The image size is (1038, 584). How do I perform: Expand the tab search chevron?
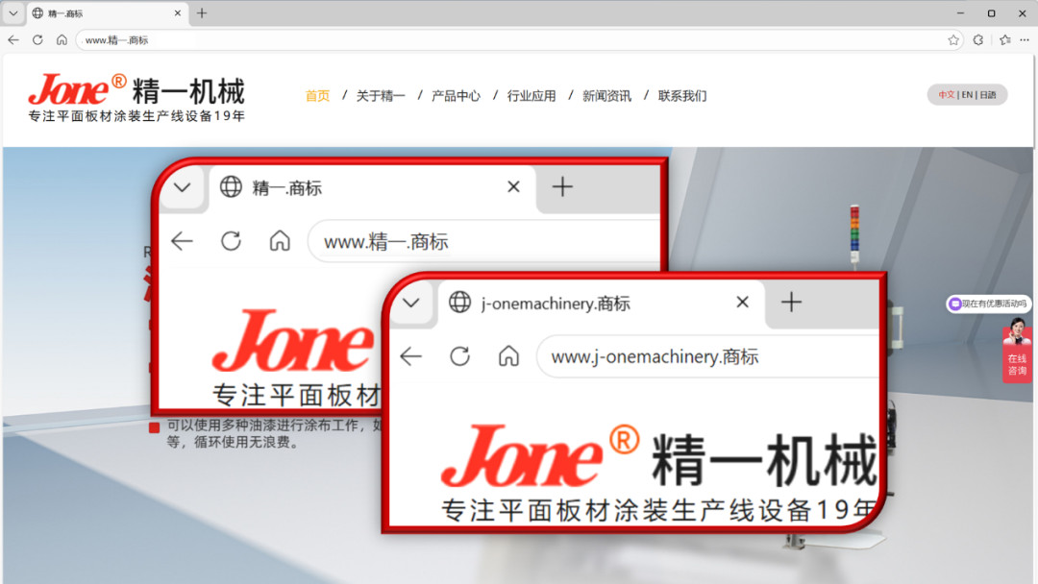(x=13, y=13)
